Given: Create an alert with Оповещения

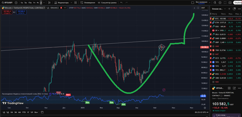Looking at the screenshot, I should pyautogui.click(x=88, y=3).
